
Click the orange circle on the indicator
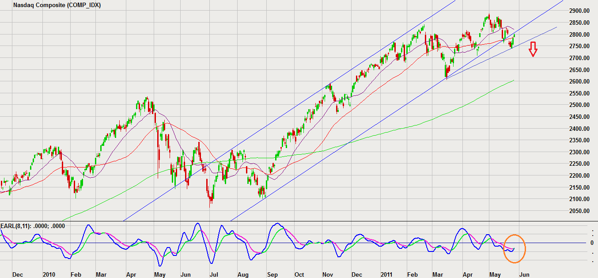click(x=515, y=248)
